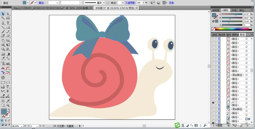Click the CMYK color spectrum bar
The width and height of the screenshot is (255, 129).
pyautogui.click(x=232, y=29)
